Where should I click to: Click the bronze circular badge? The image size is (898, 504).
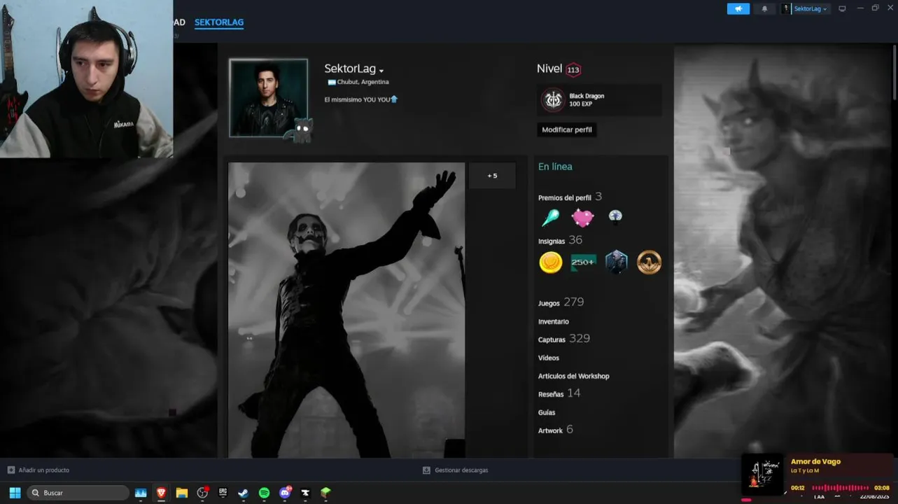pyautogui.click(x=649, y=262)
